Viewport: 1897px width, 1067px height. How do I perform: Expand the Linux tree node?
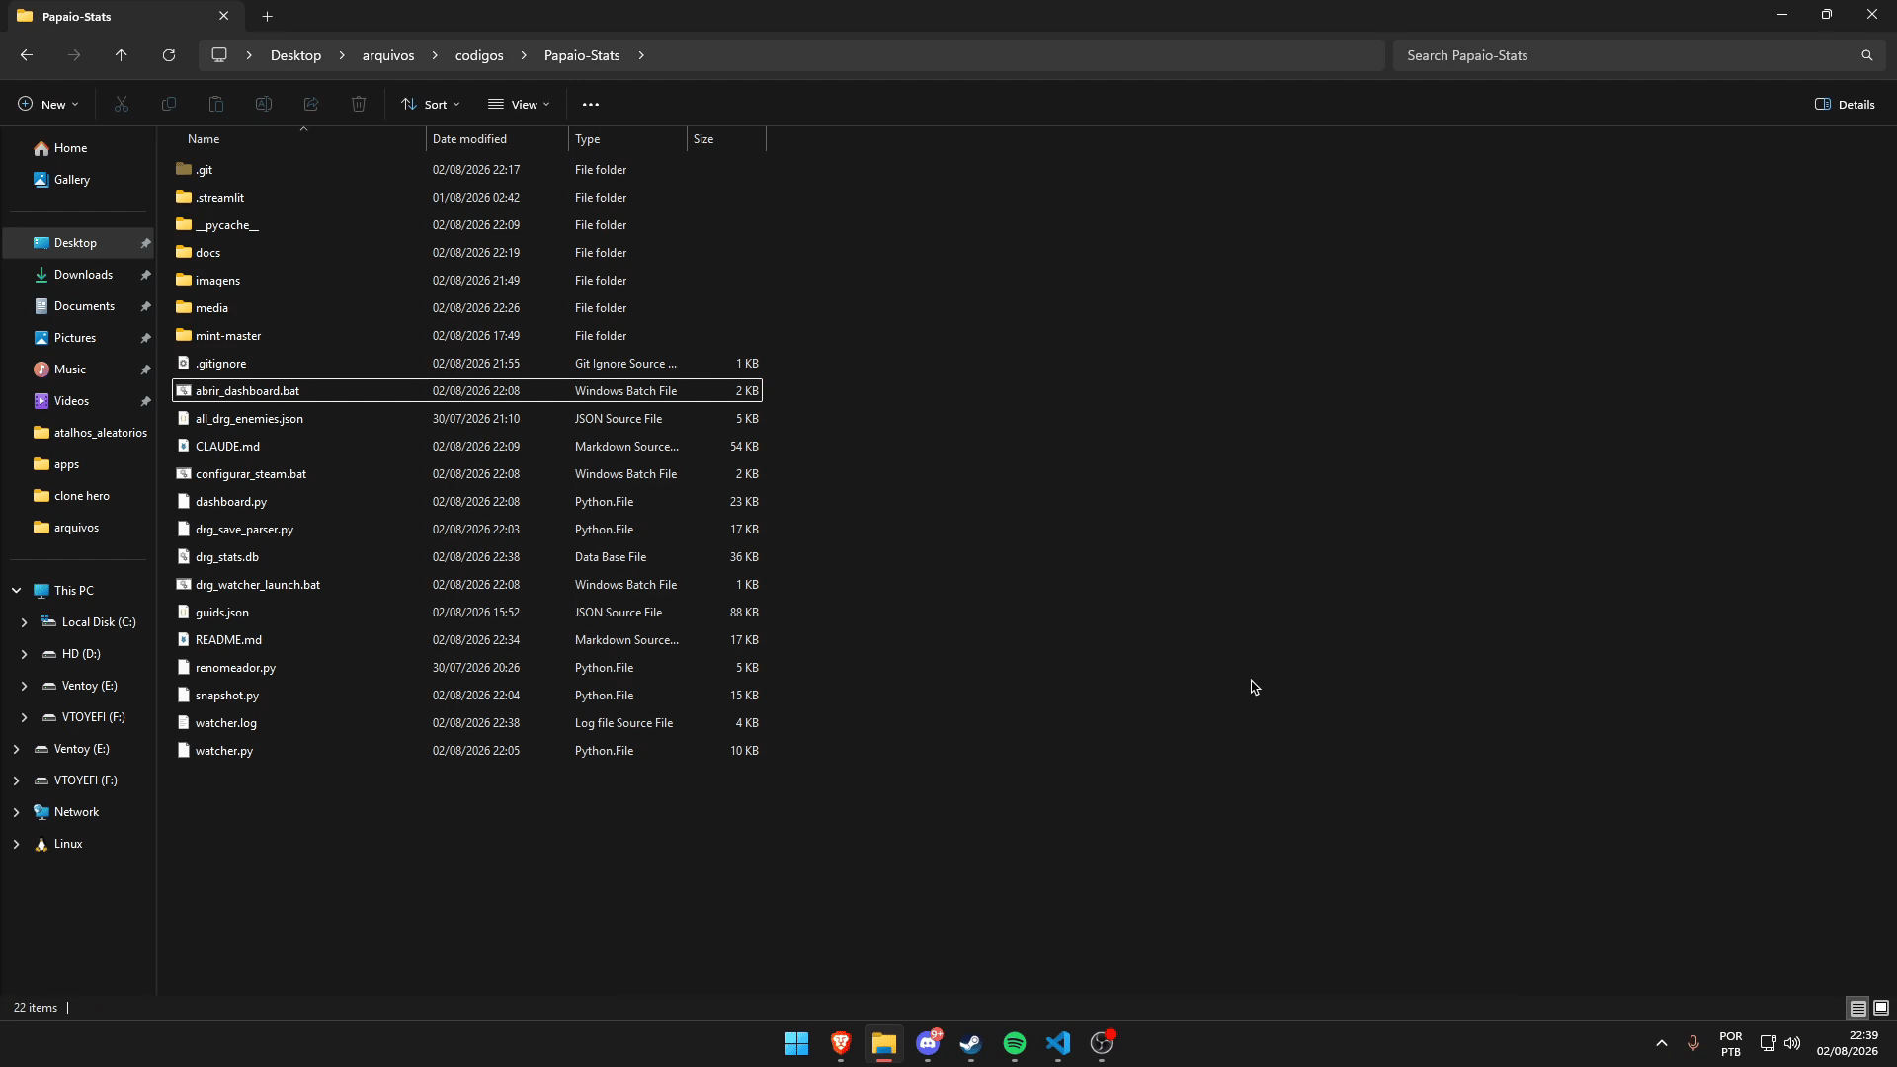tap(16, 844)
